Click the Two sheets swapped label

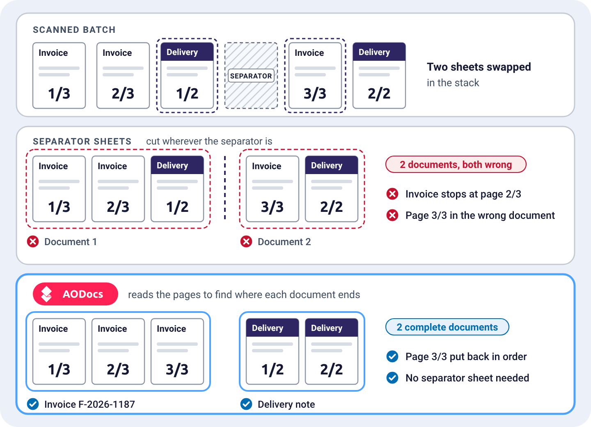[479, 67]
